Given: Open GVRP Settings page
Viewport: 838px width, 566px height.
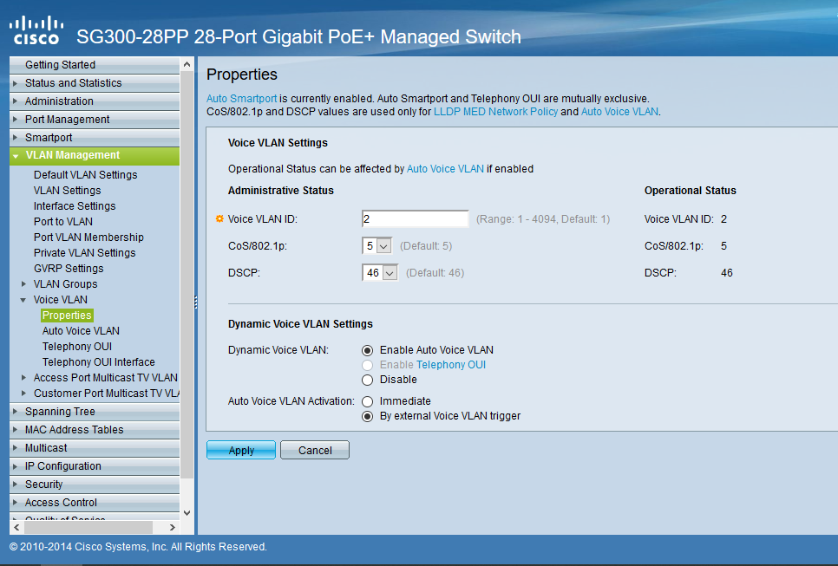Looking at the screenshot, I should 69,269.
